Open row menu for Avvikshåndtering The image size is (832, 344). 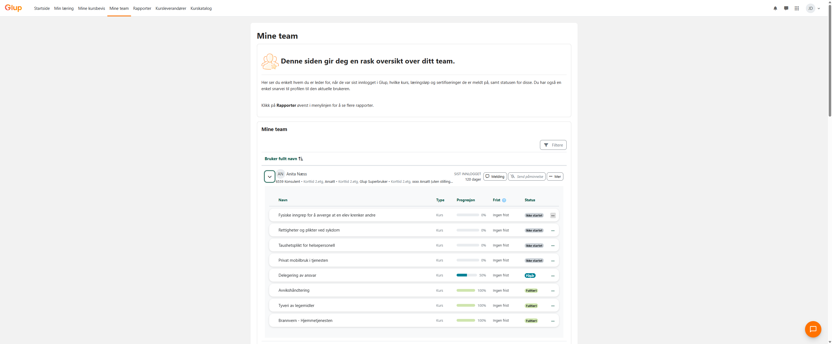(553, 291)
